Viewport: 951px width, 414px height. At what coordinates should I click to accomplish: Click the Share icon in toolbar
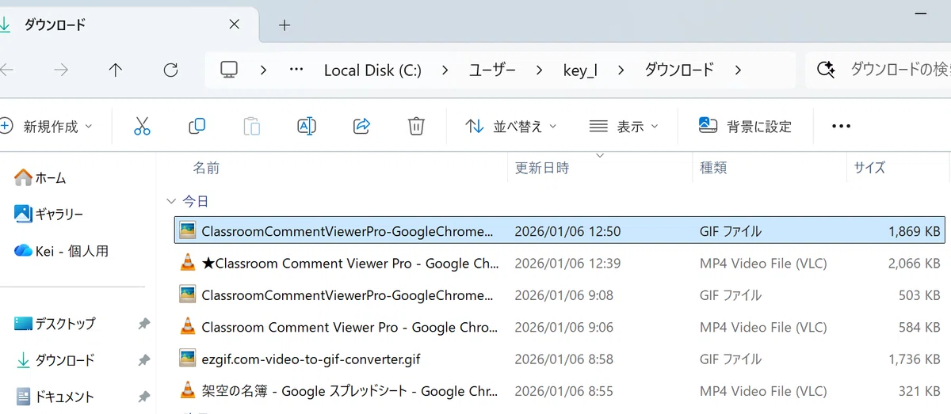(361, 126)
